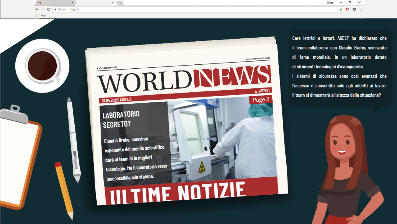
Task: Click the user profile name button in title bar
Action: pyautogui.click(x=330, y=2)
